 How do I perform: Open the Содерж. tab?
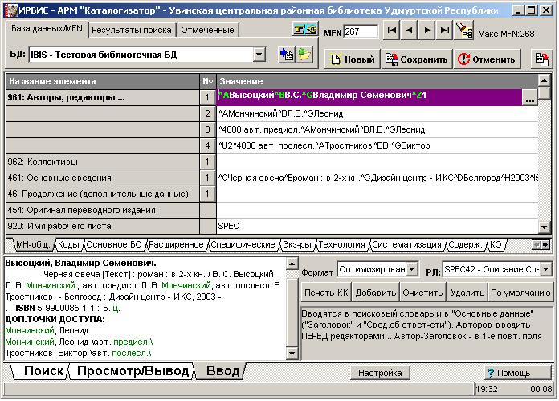pos(465,245)
